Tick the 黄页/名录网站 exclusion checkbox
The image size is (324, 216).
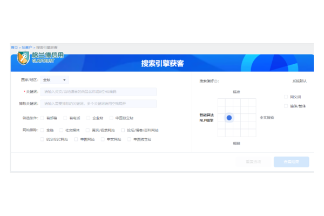pyautogui.click(x=87, y=130)
